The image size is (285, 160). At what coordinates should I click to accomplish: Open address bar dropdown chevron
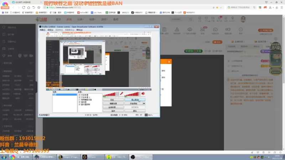point(221,7)
